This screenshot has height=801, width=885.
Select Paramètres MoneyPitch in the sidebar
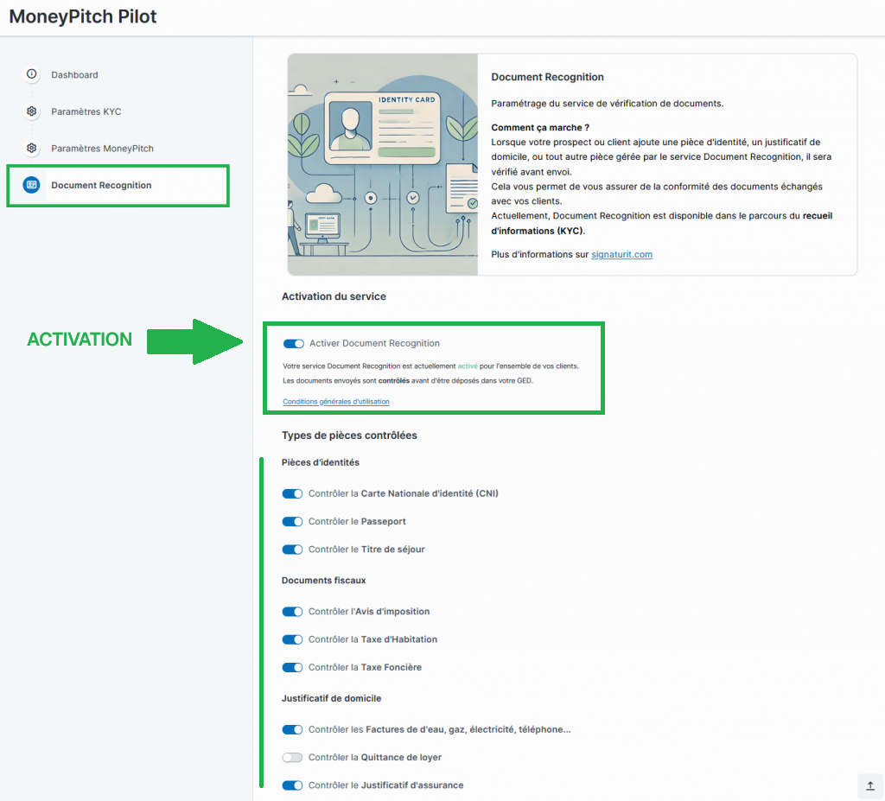pyautogui.click(x=102, y=149)
